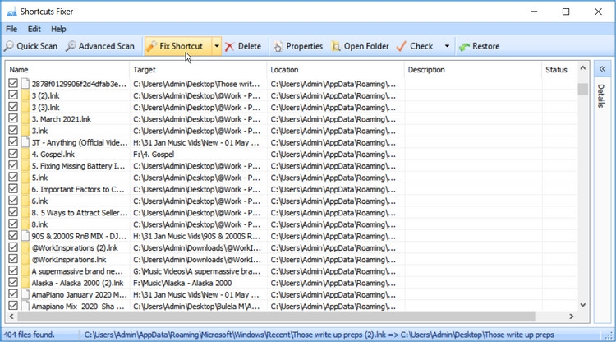616x342 pixels.
Task: Sort by Description column header
Action: tap(473, 70)
